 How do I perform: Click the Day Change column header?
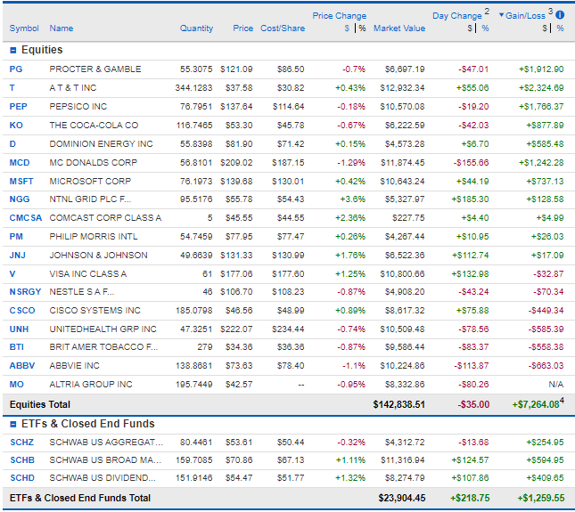[x=457, y=16]
